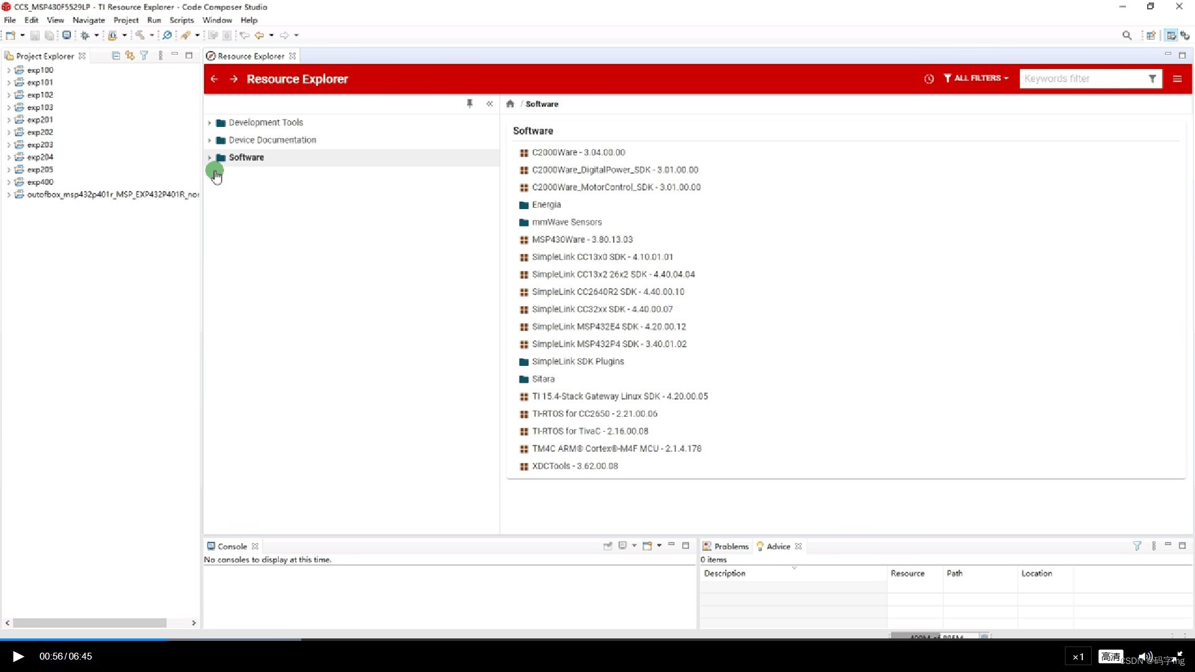Click the Problems view filter icon
1195x672 pixels.
click(1137, 546)
